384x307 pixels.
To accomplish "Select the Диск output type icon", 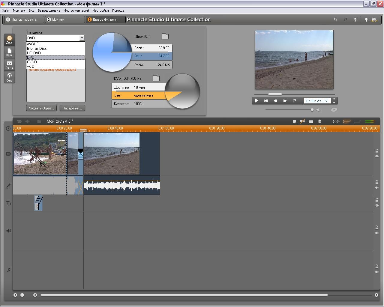I will point(9,40).
